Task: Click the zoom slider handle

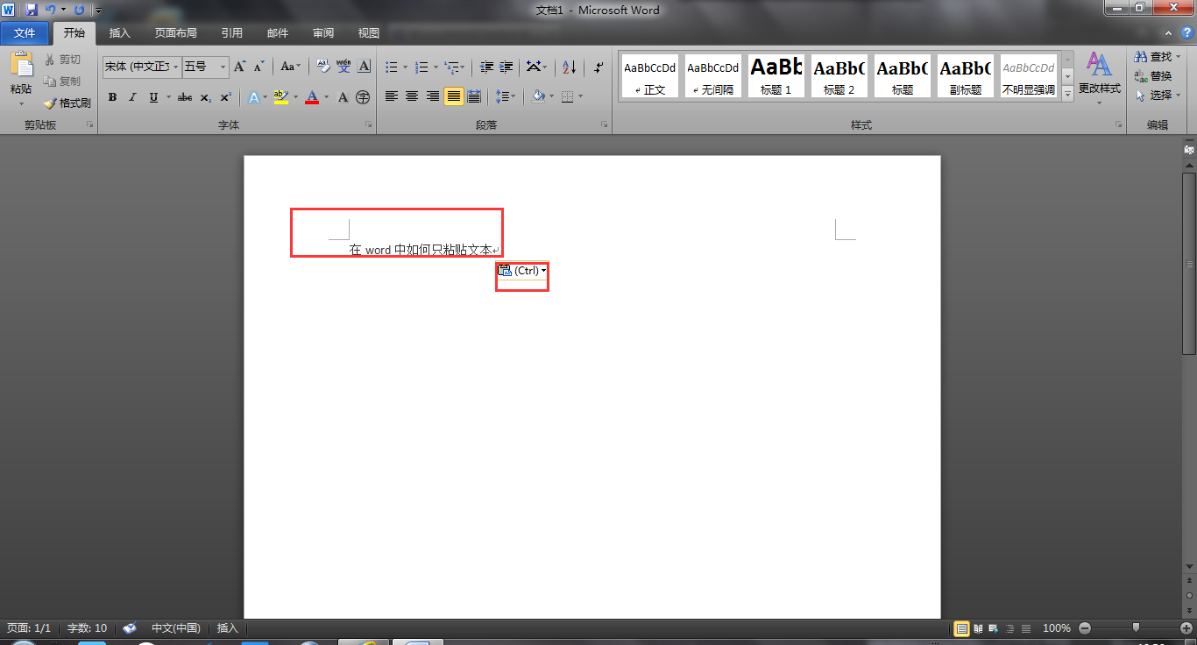Action: (x=1136, y=627)
